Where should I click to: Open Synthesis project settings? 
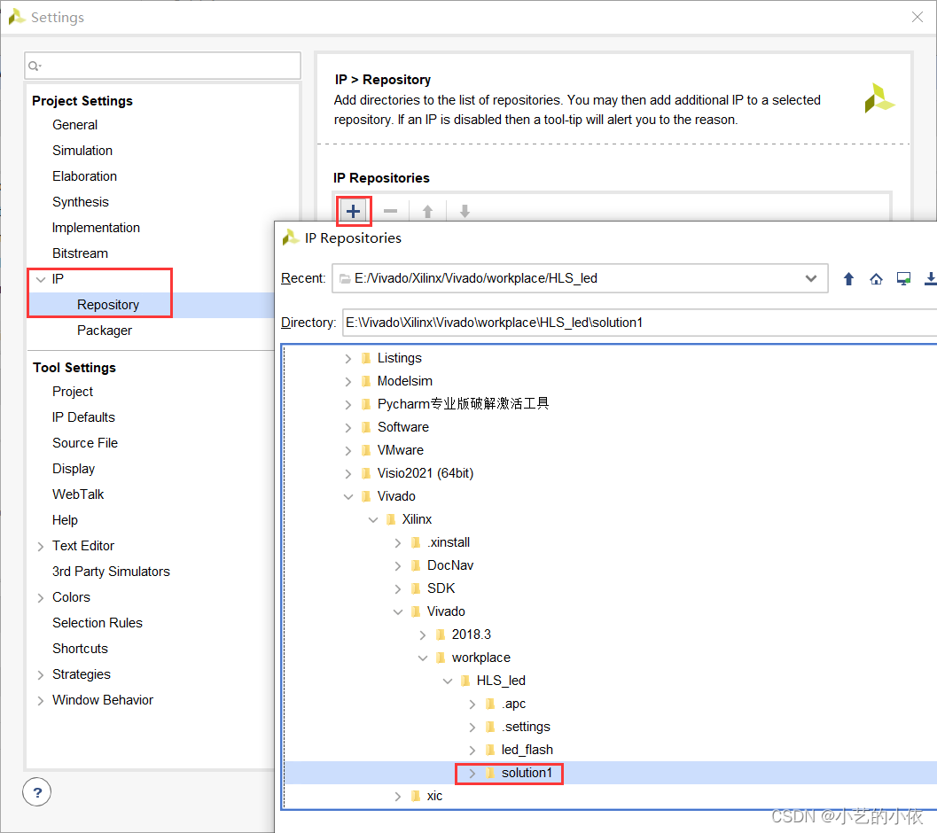pyautogui.click(x=80, y=202)
